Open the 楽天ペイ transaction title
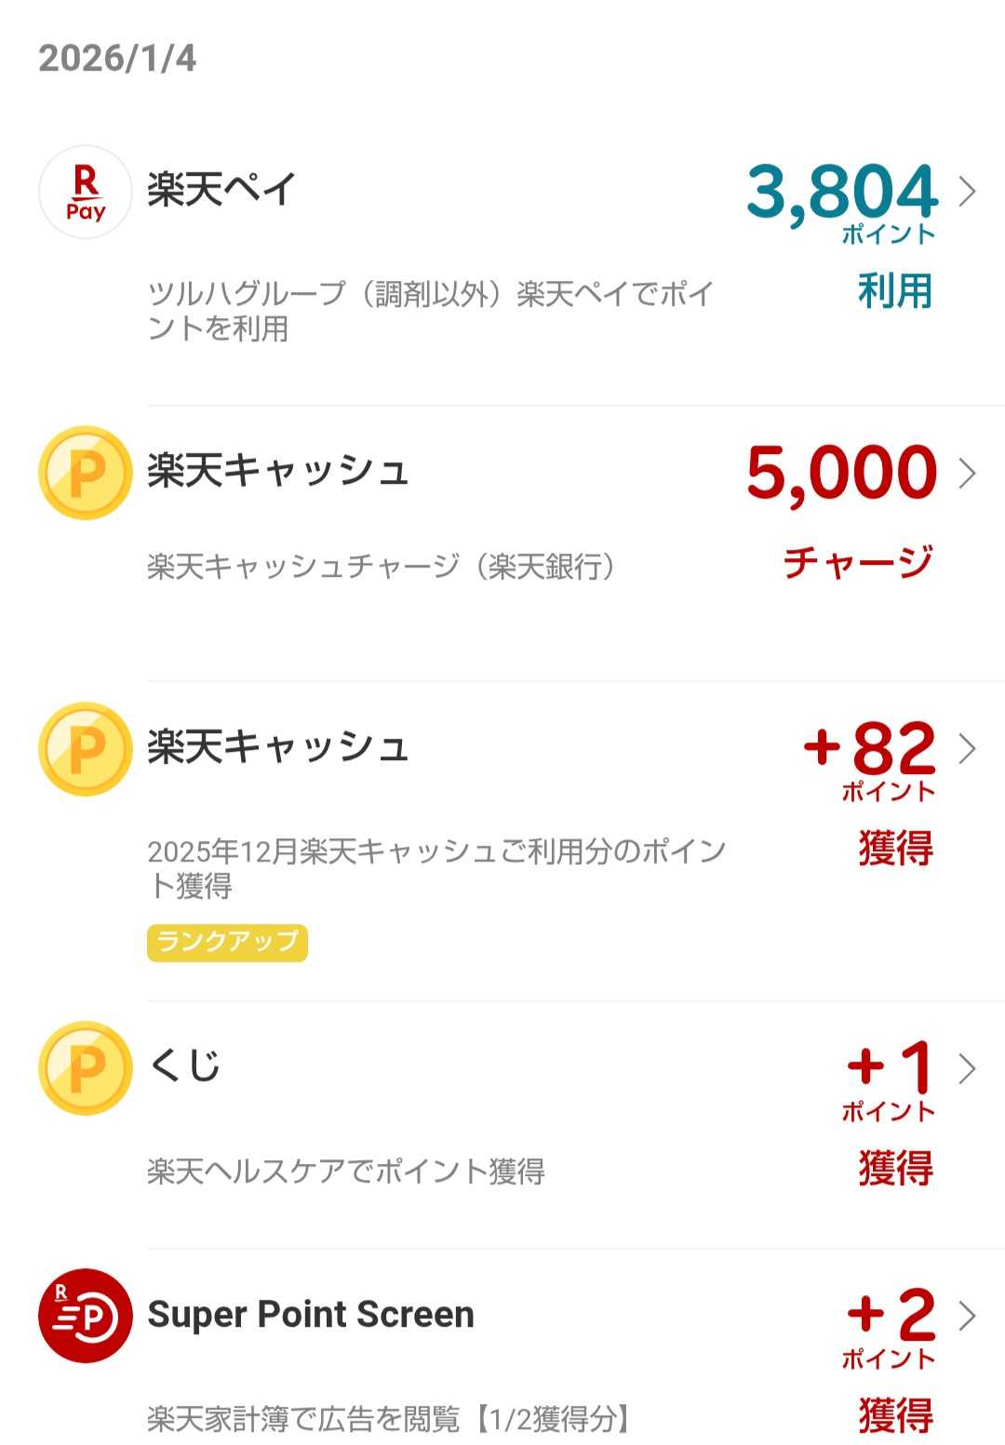Viewport: 1005px width, 1445px height. (221, 191)
